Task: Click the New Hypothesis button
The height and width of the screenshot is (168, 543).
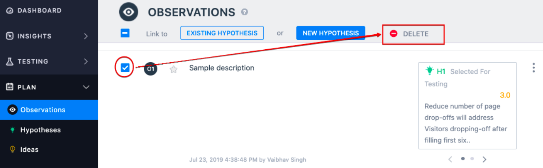Action: (x=331, y=33)
